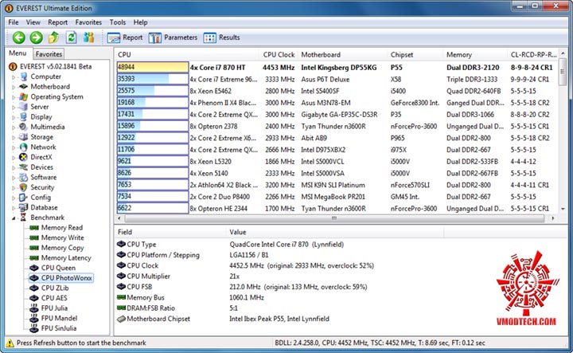Viewport: 573px width, 353px height.
Task: Select the Operating System Windows icon
Action: click(24, 96)
